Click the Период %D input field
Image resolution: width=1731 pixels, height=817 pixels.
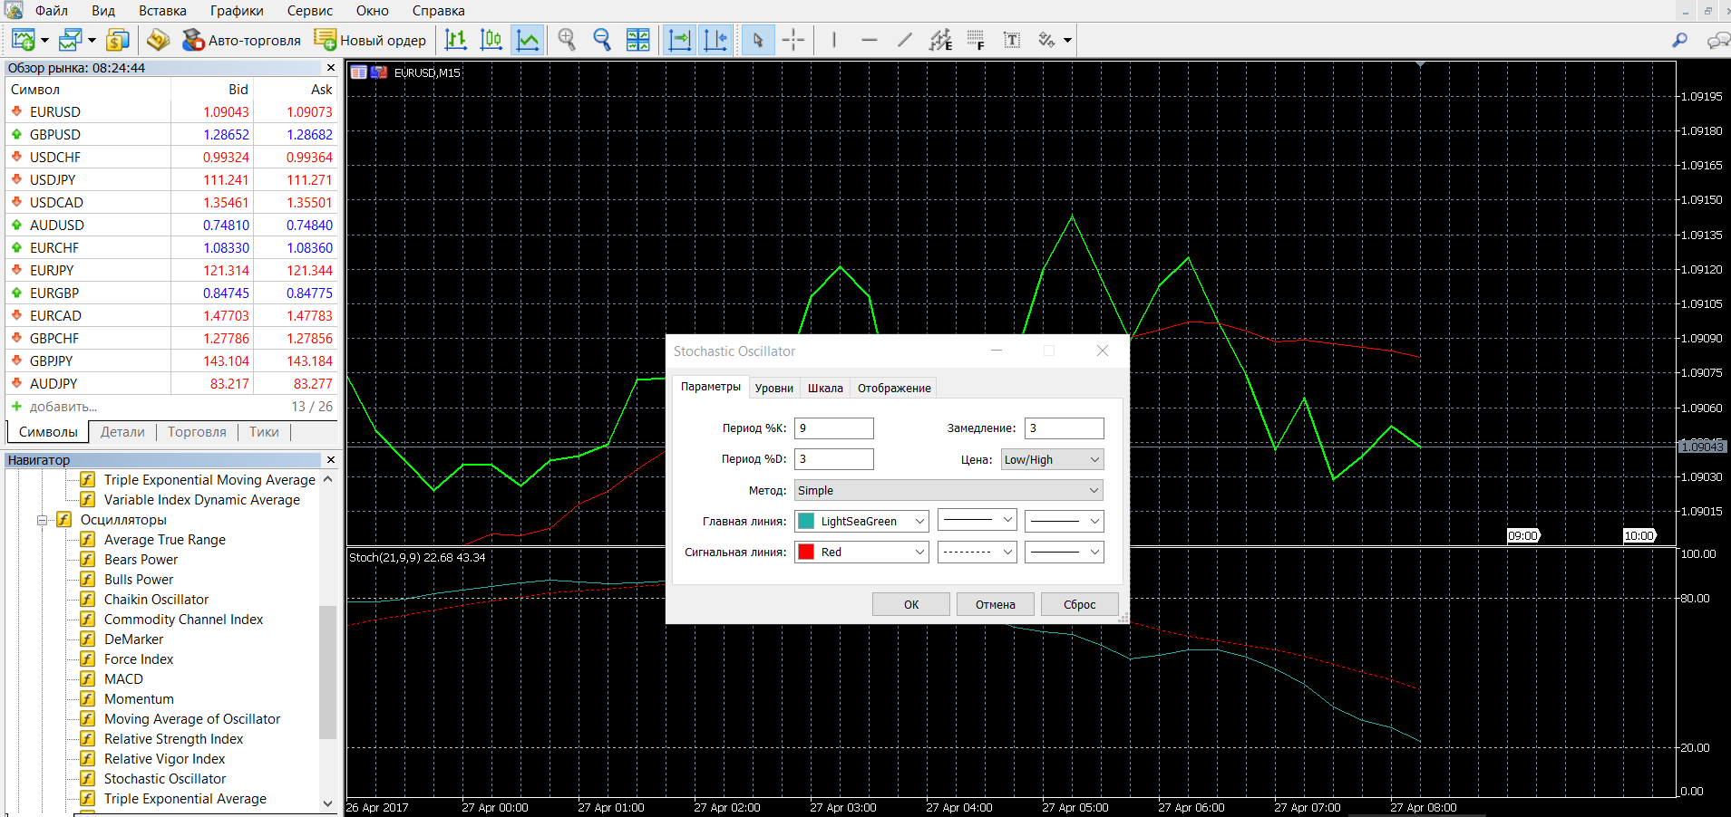[834, 459]
